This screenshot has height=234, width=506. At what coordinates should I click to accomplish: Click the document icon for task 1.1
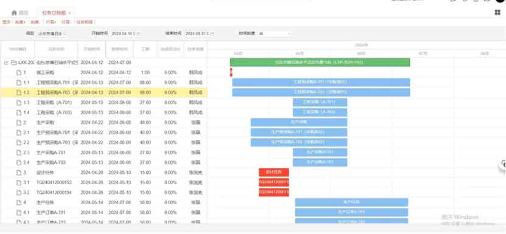tap(19, 83)
